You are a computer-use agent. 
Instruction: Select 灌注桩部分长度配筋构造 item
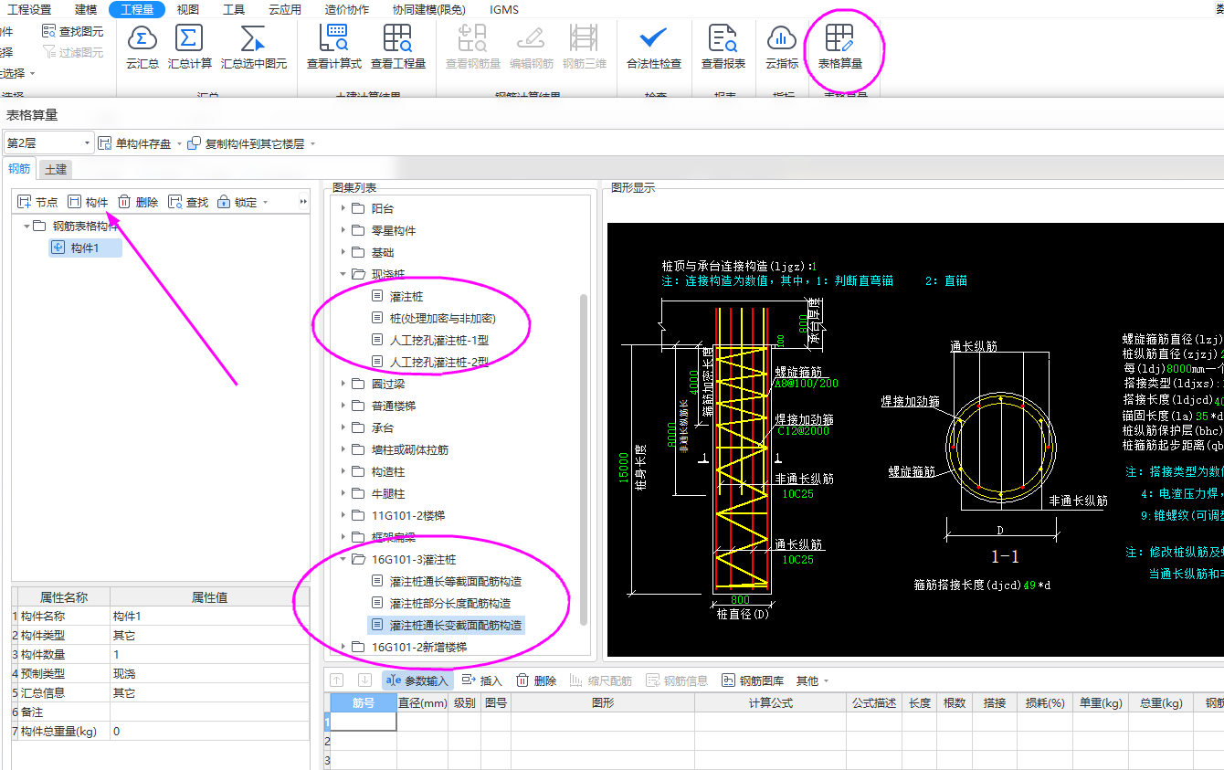coord(450,603)
